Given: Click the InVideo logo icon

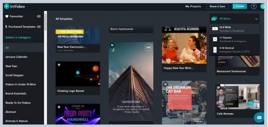Looking at the screenshot, I should (x=7, y=6).
